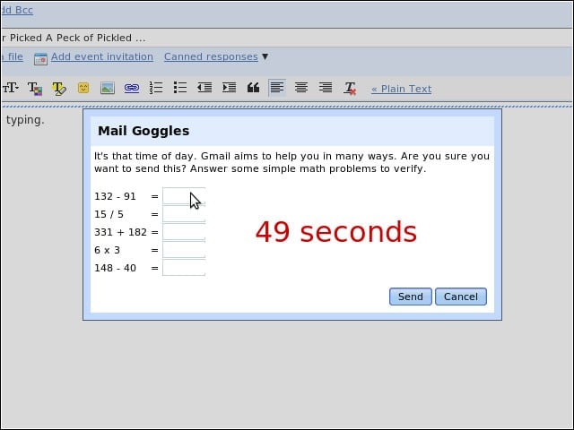The image size is (574, 430).
Task: Switch to Plain Text mode
Action: [x=401, y=89]
